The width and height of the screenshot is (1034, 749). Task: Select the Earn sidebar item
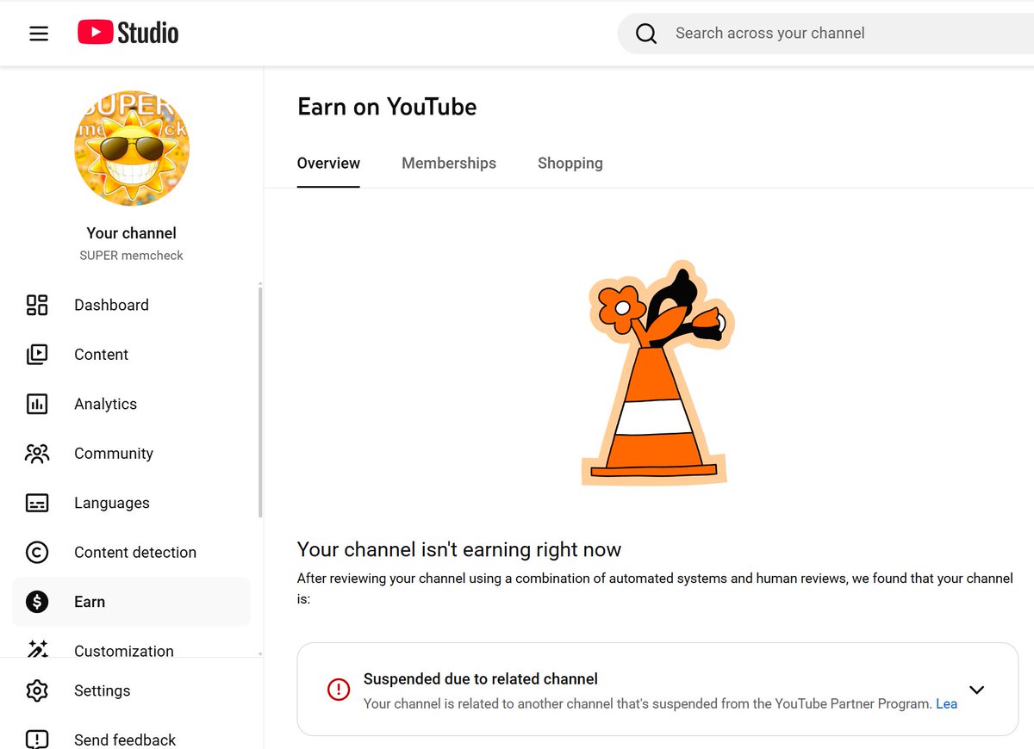click(131, 602)
